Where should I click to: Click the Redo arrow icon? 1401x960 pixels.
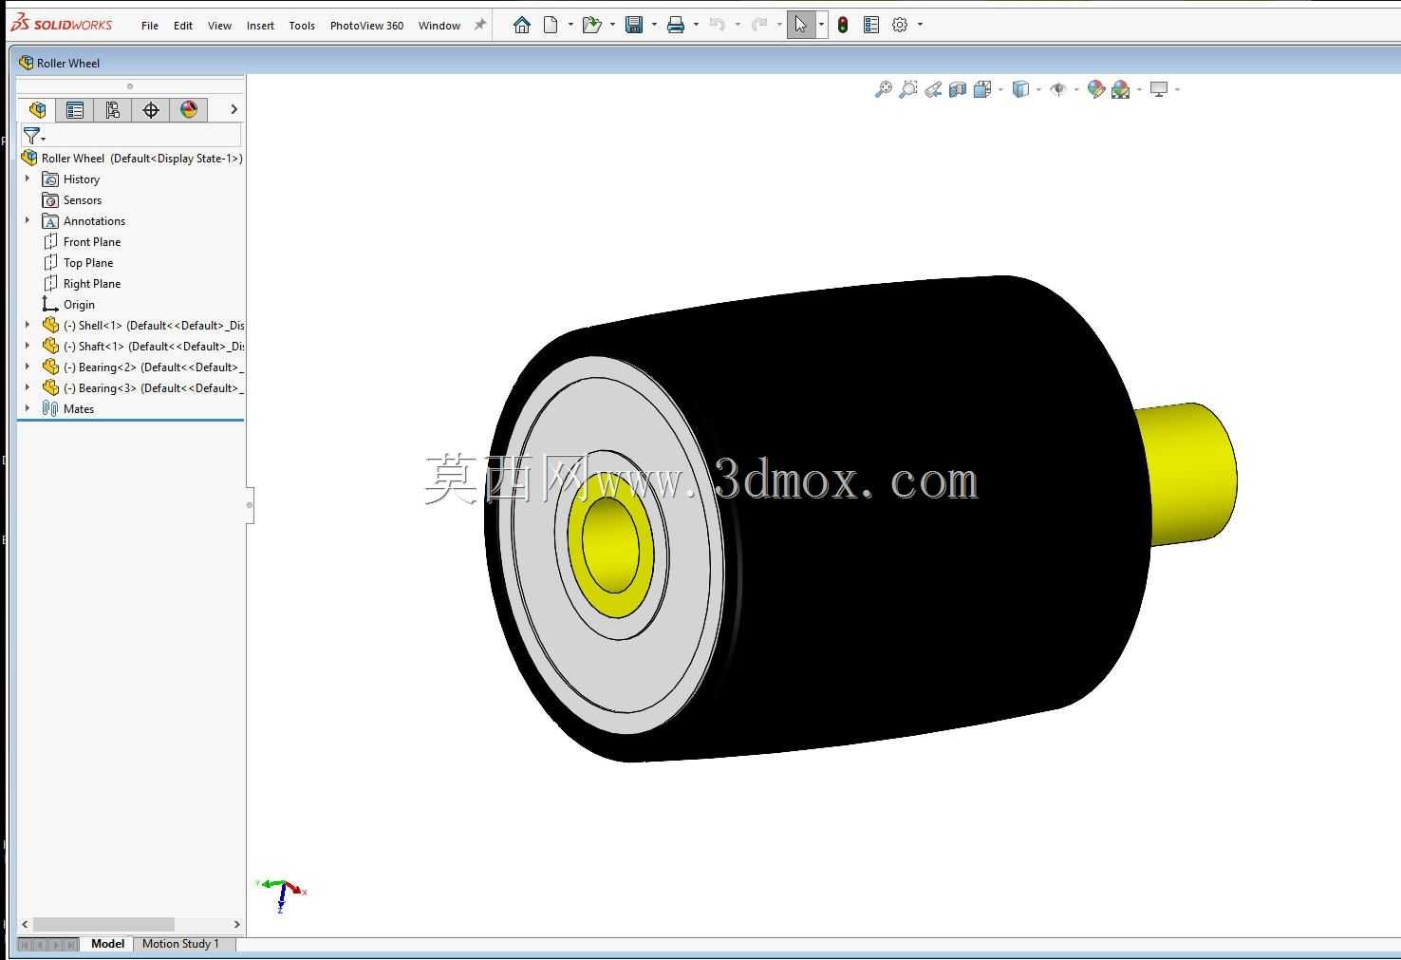[759, 25]
